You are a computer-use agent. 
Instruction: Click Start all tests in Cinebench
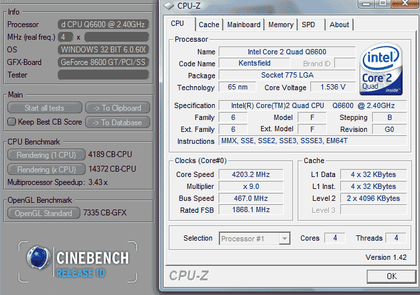[x=45, y=108]
